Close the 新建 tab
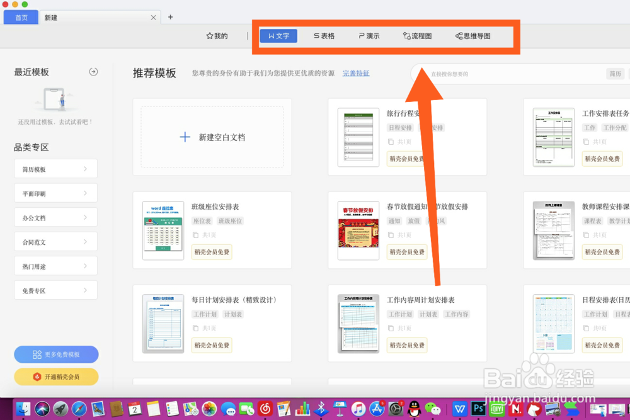 click(x=154, y=18)
